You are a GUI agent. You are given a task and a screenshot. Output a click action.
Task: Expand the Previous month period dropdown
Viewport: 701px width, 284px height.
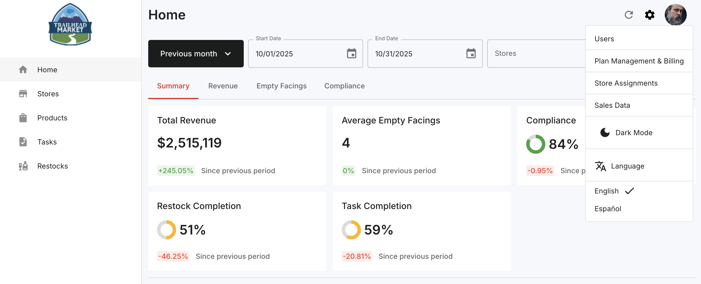[196, 54]
